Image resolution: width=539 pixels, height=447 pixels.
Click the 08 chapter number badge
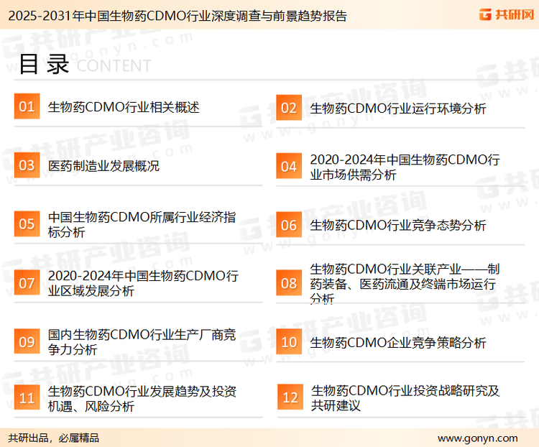[288, 283]
